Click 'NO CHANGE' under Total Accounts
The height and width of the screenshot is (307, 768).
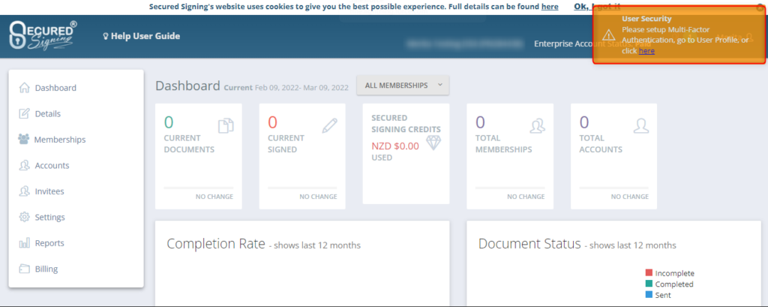(x=630, y=197)
